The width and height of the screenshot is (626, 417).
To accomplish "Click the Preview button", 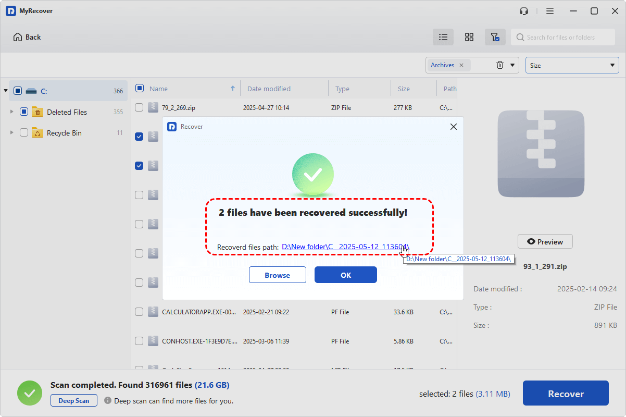I will (x=545, y=241).
